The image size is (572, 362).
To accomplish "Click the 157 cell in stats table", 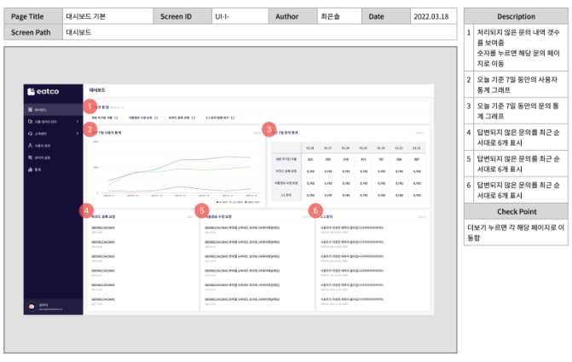I will click(381, 159).
